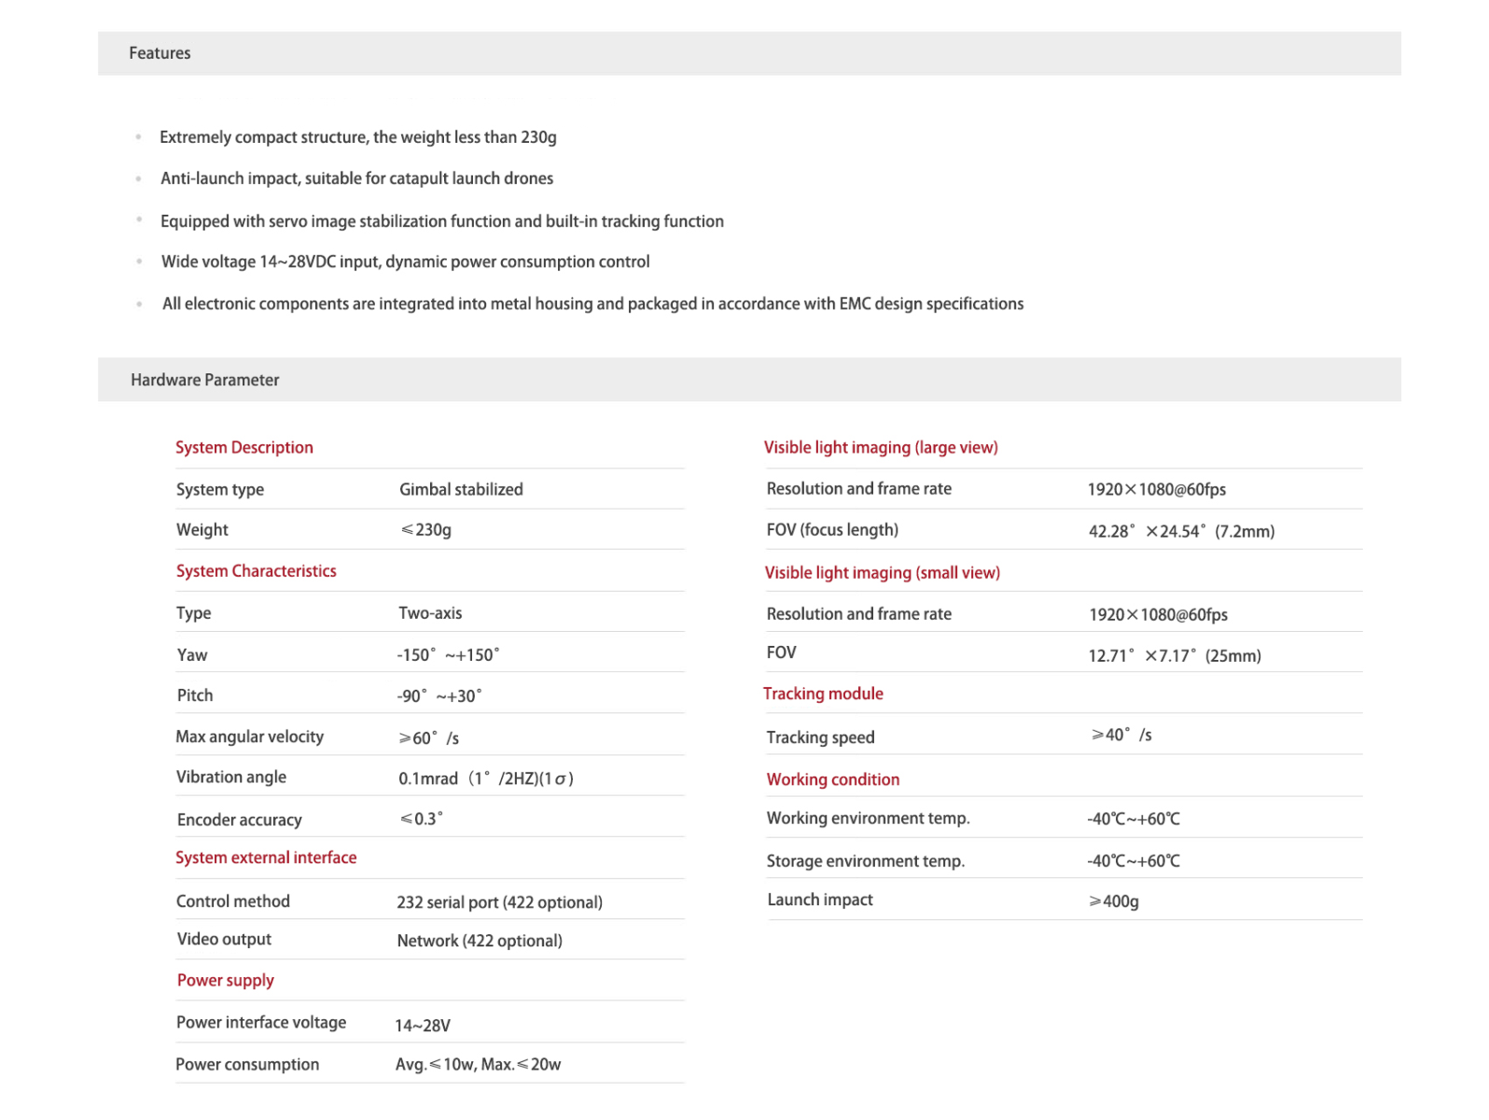
Task: Select the 'Avg.≤10w, Max.≤20w' value
Action: 479,1065
